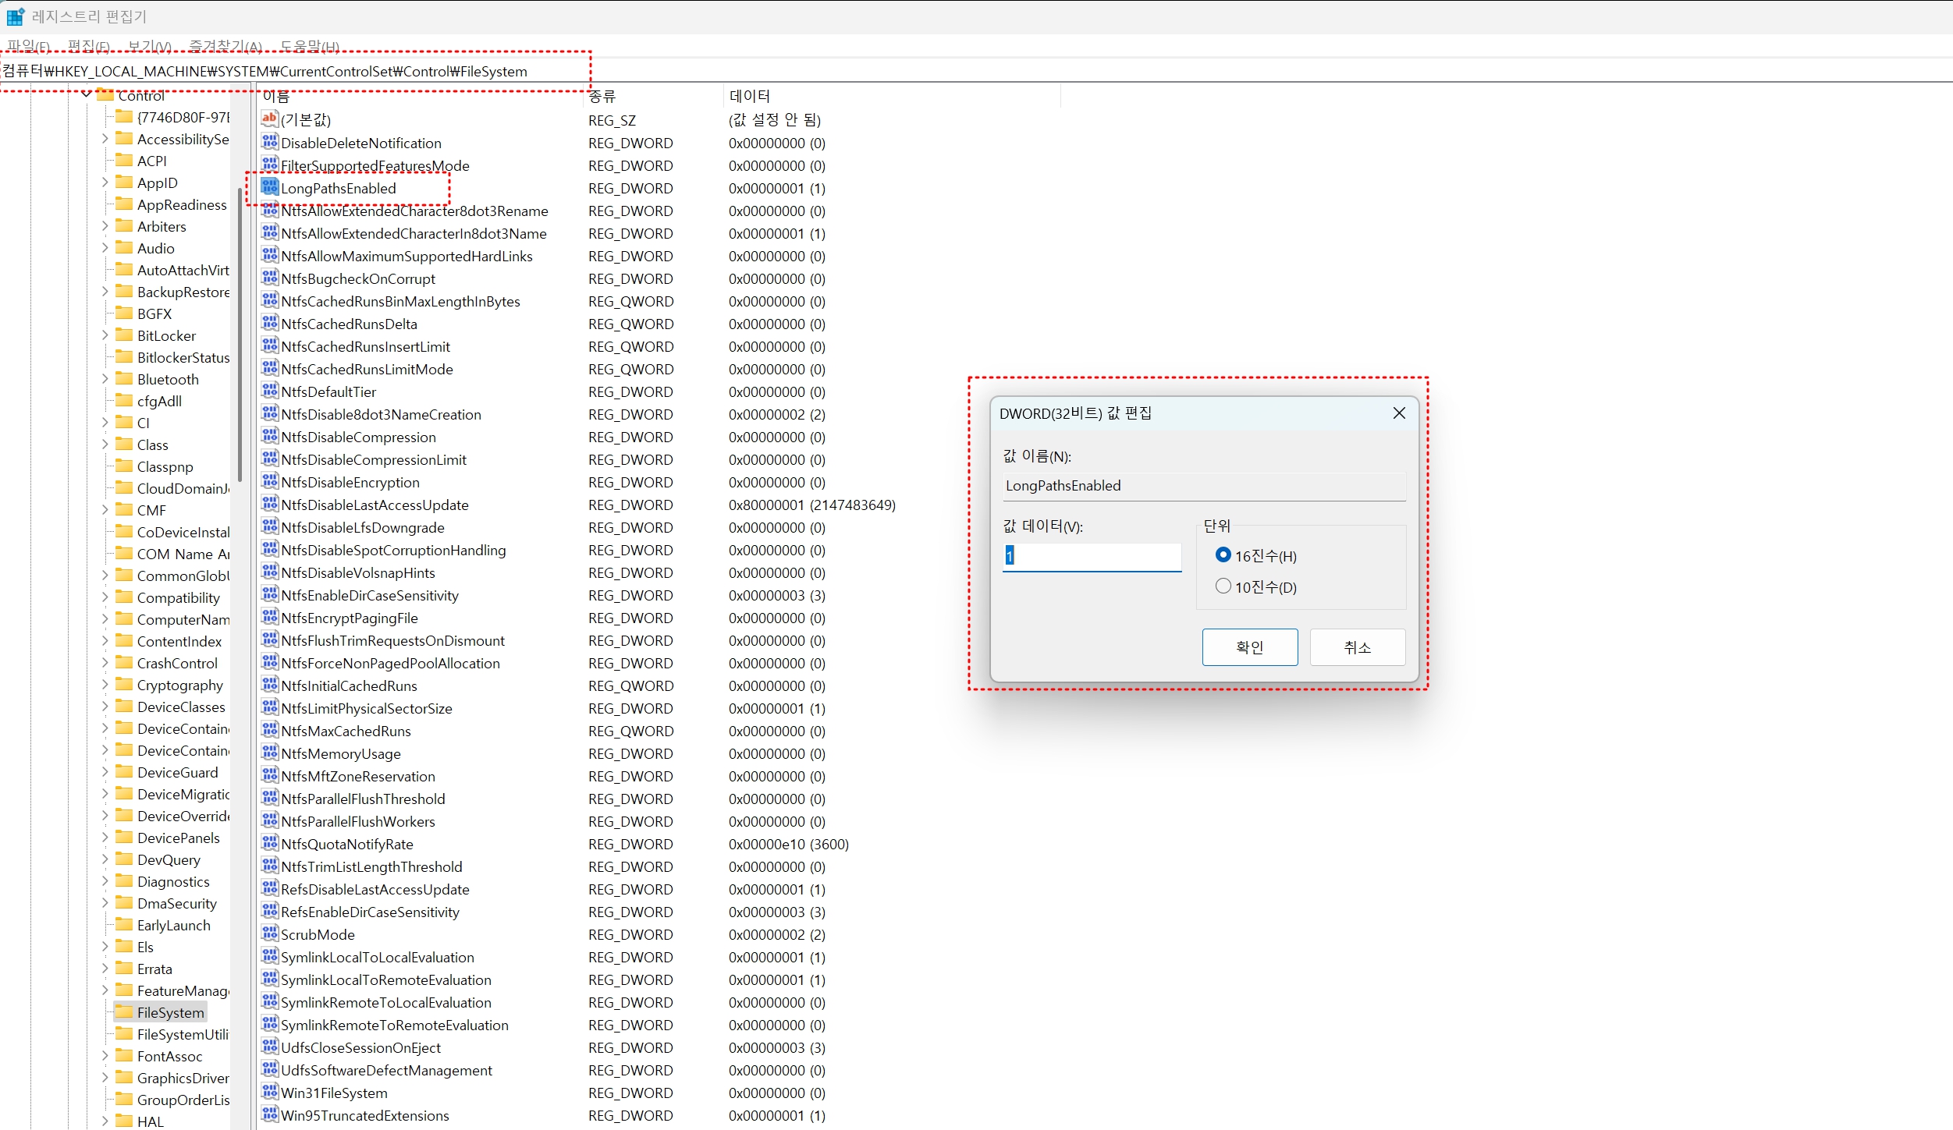This screenshot has width=1953, height=1130.
Task: Select the 10진수(D) decimal radio button
Action: (1223, 586)
